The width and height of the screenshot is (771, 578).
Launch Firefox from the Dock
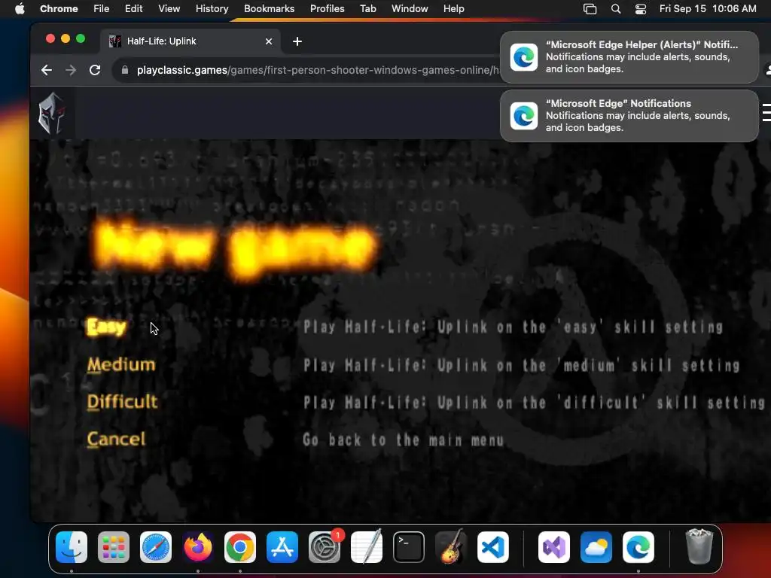(198, 547)
